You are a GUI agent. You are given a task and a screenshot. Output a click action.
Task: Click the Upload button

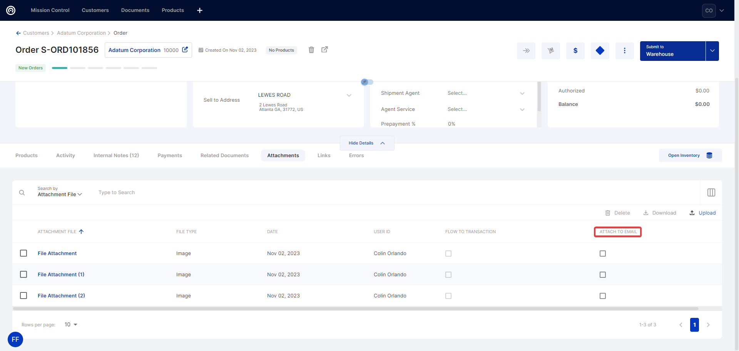point(702,213)
